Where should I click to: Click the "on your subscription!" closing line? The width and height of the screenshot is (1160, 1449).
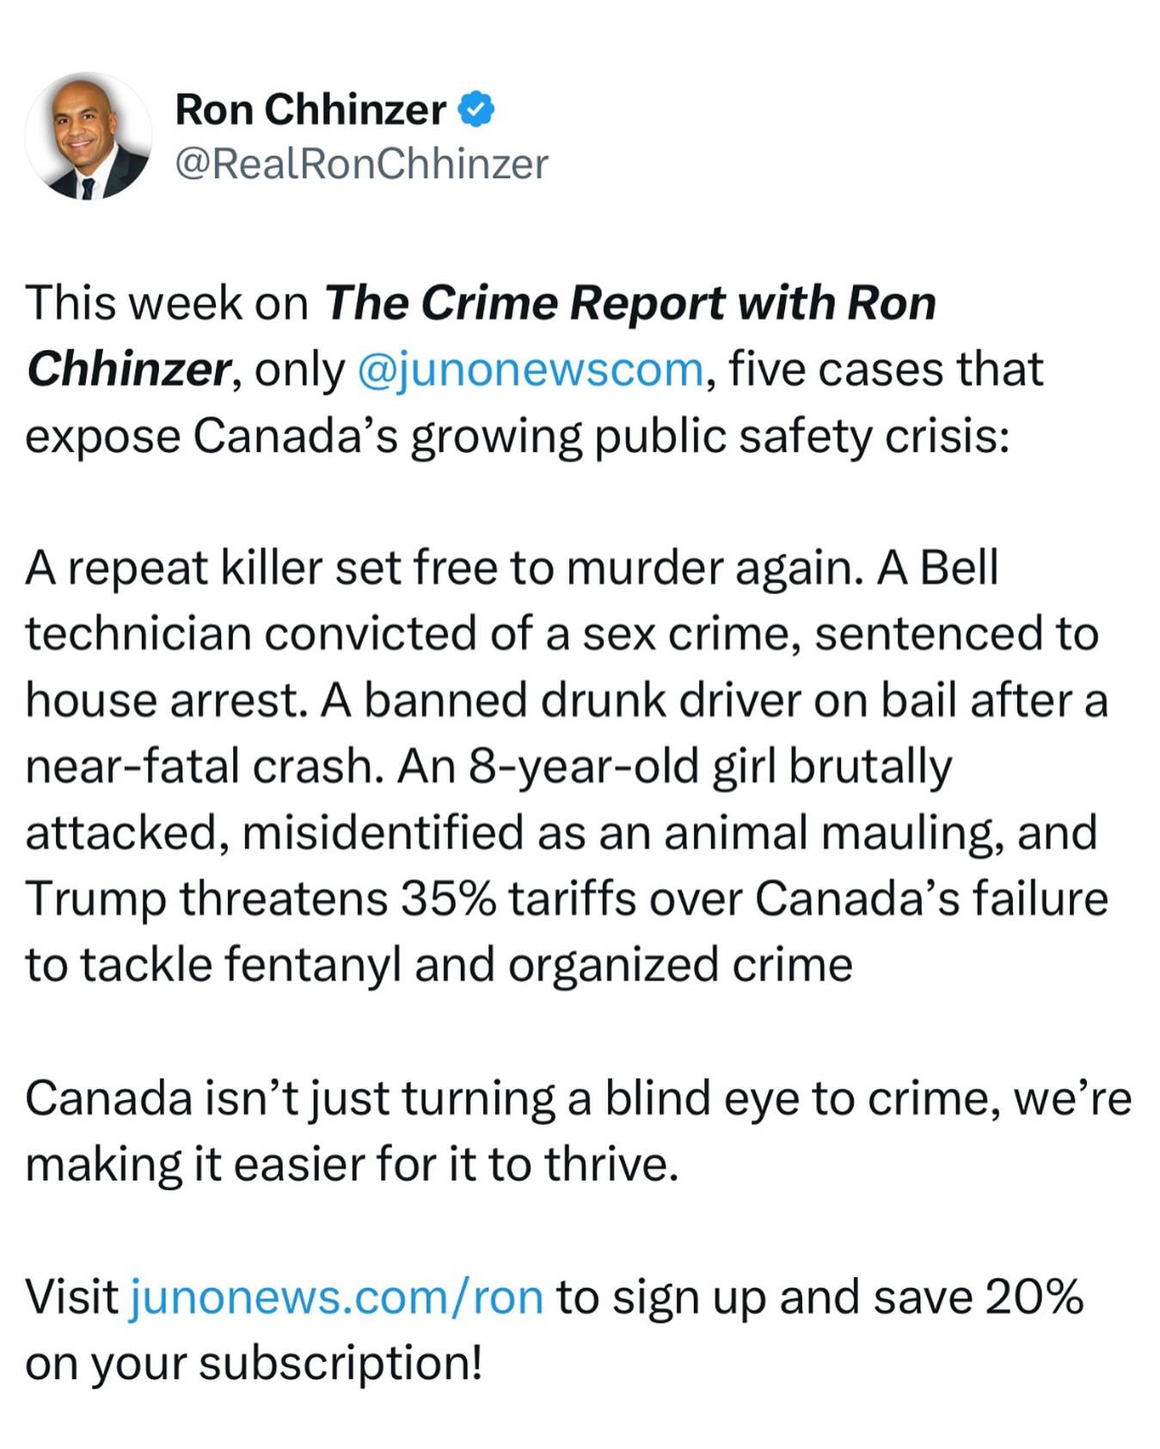254,1363
